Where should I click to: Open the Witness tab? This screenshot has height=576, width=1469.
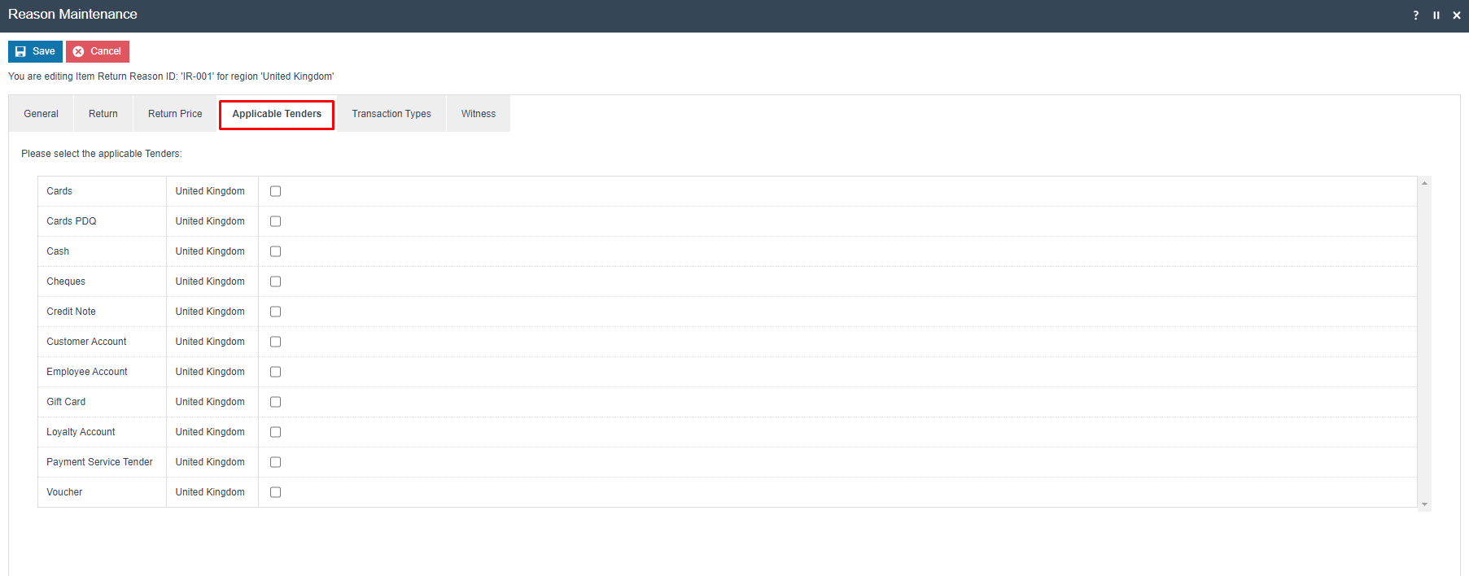(x=479, y=114)
